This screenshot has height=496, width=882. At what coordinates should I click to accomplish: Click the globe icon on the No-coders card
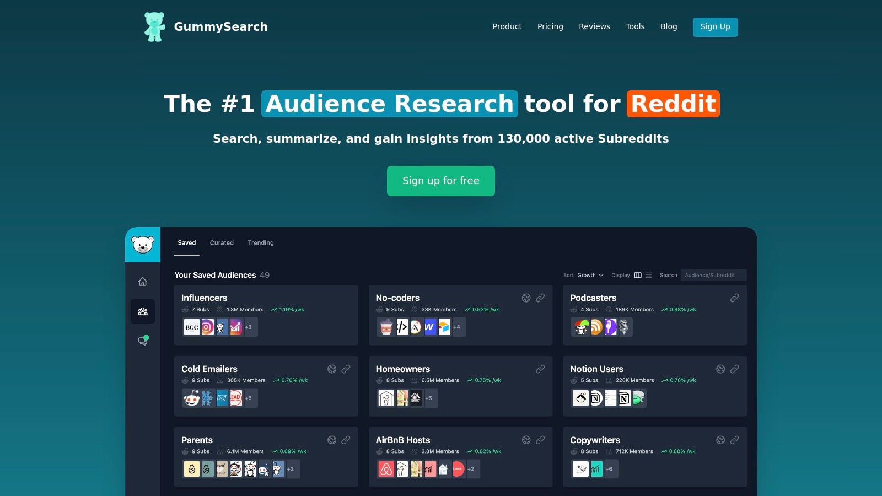526,298
